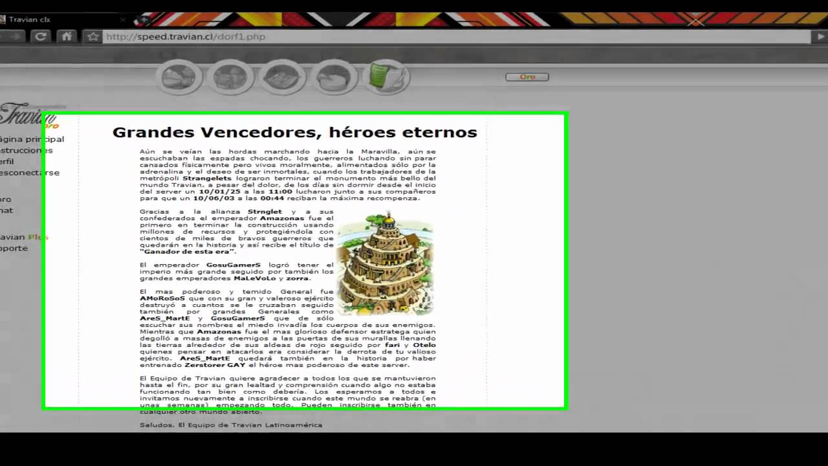Click the Oro gold button
The height and width of the screenshot is (466, 828).
(527, 77)
